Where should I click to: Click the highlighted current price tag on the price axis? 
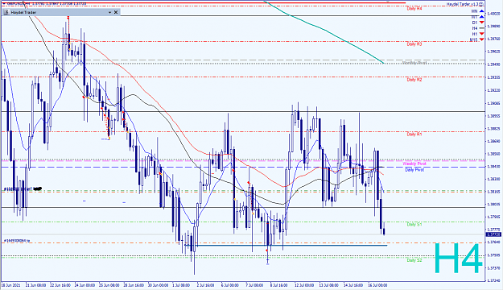[493, 234]
